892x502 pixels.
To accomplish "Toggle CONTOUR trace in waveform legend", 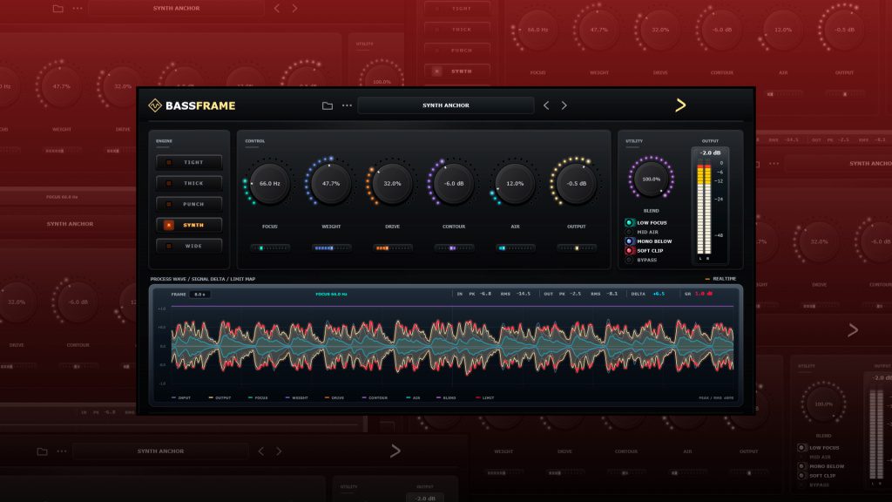I will (375, 397).
